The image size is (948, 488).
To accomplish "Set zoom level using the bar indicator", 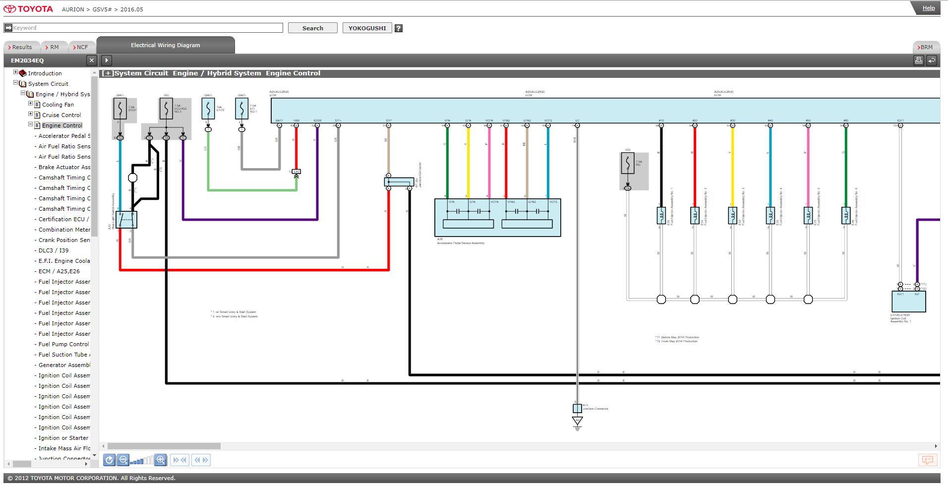I will 142,461.
